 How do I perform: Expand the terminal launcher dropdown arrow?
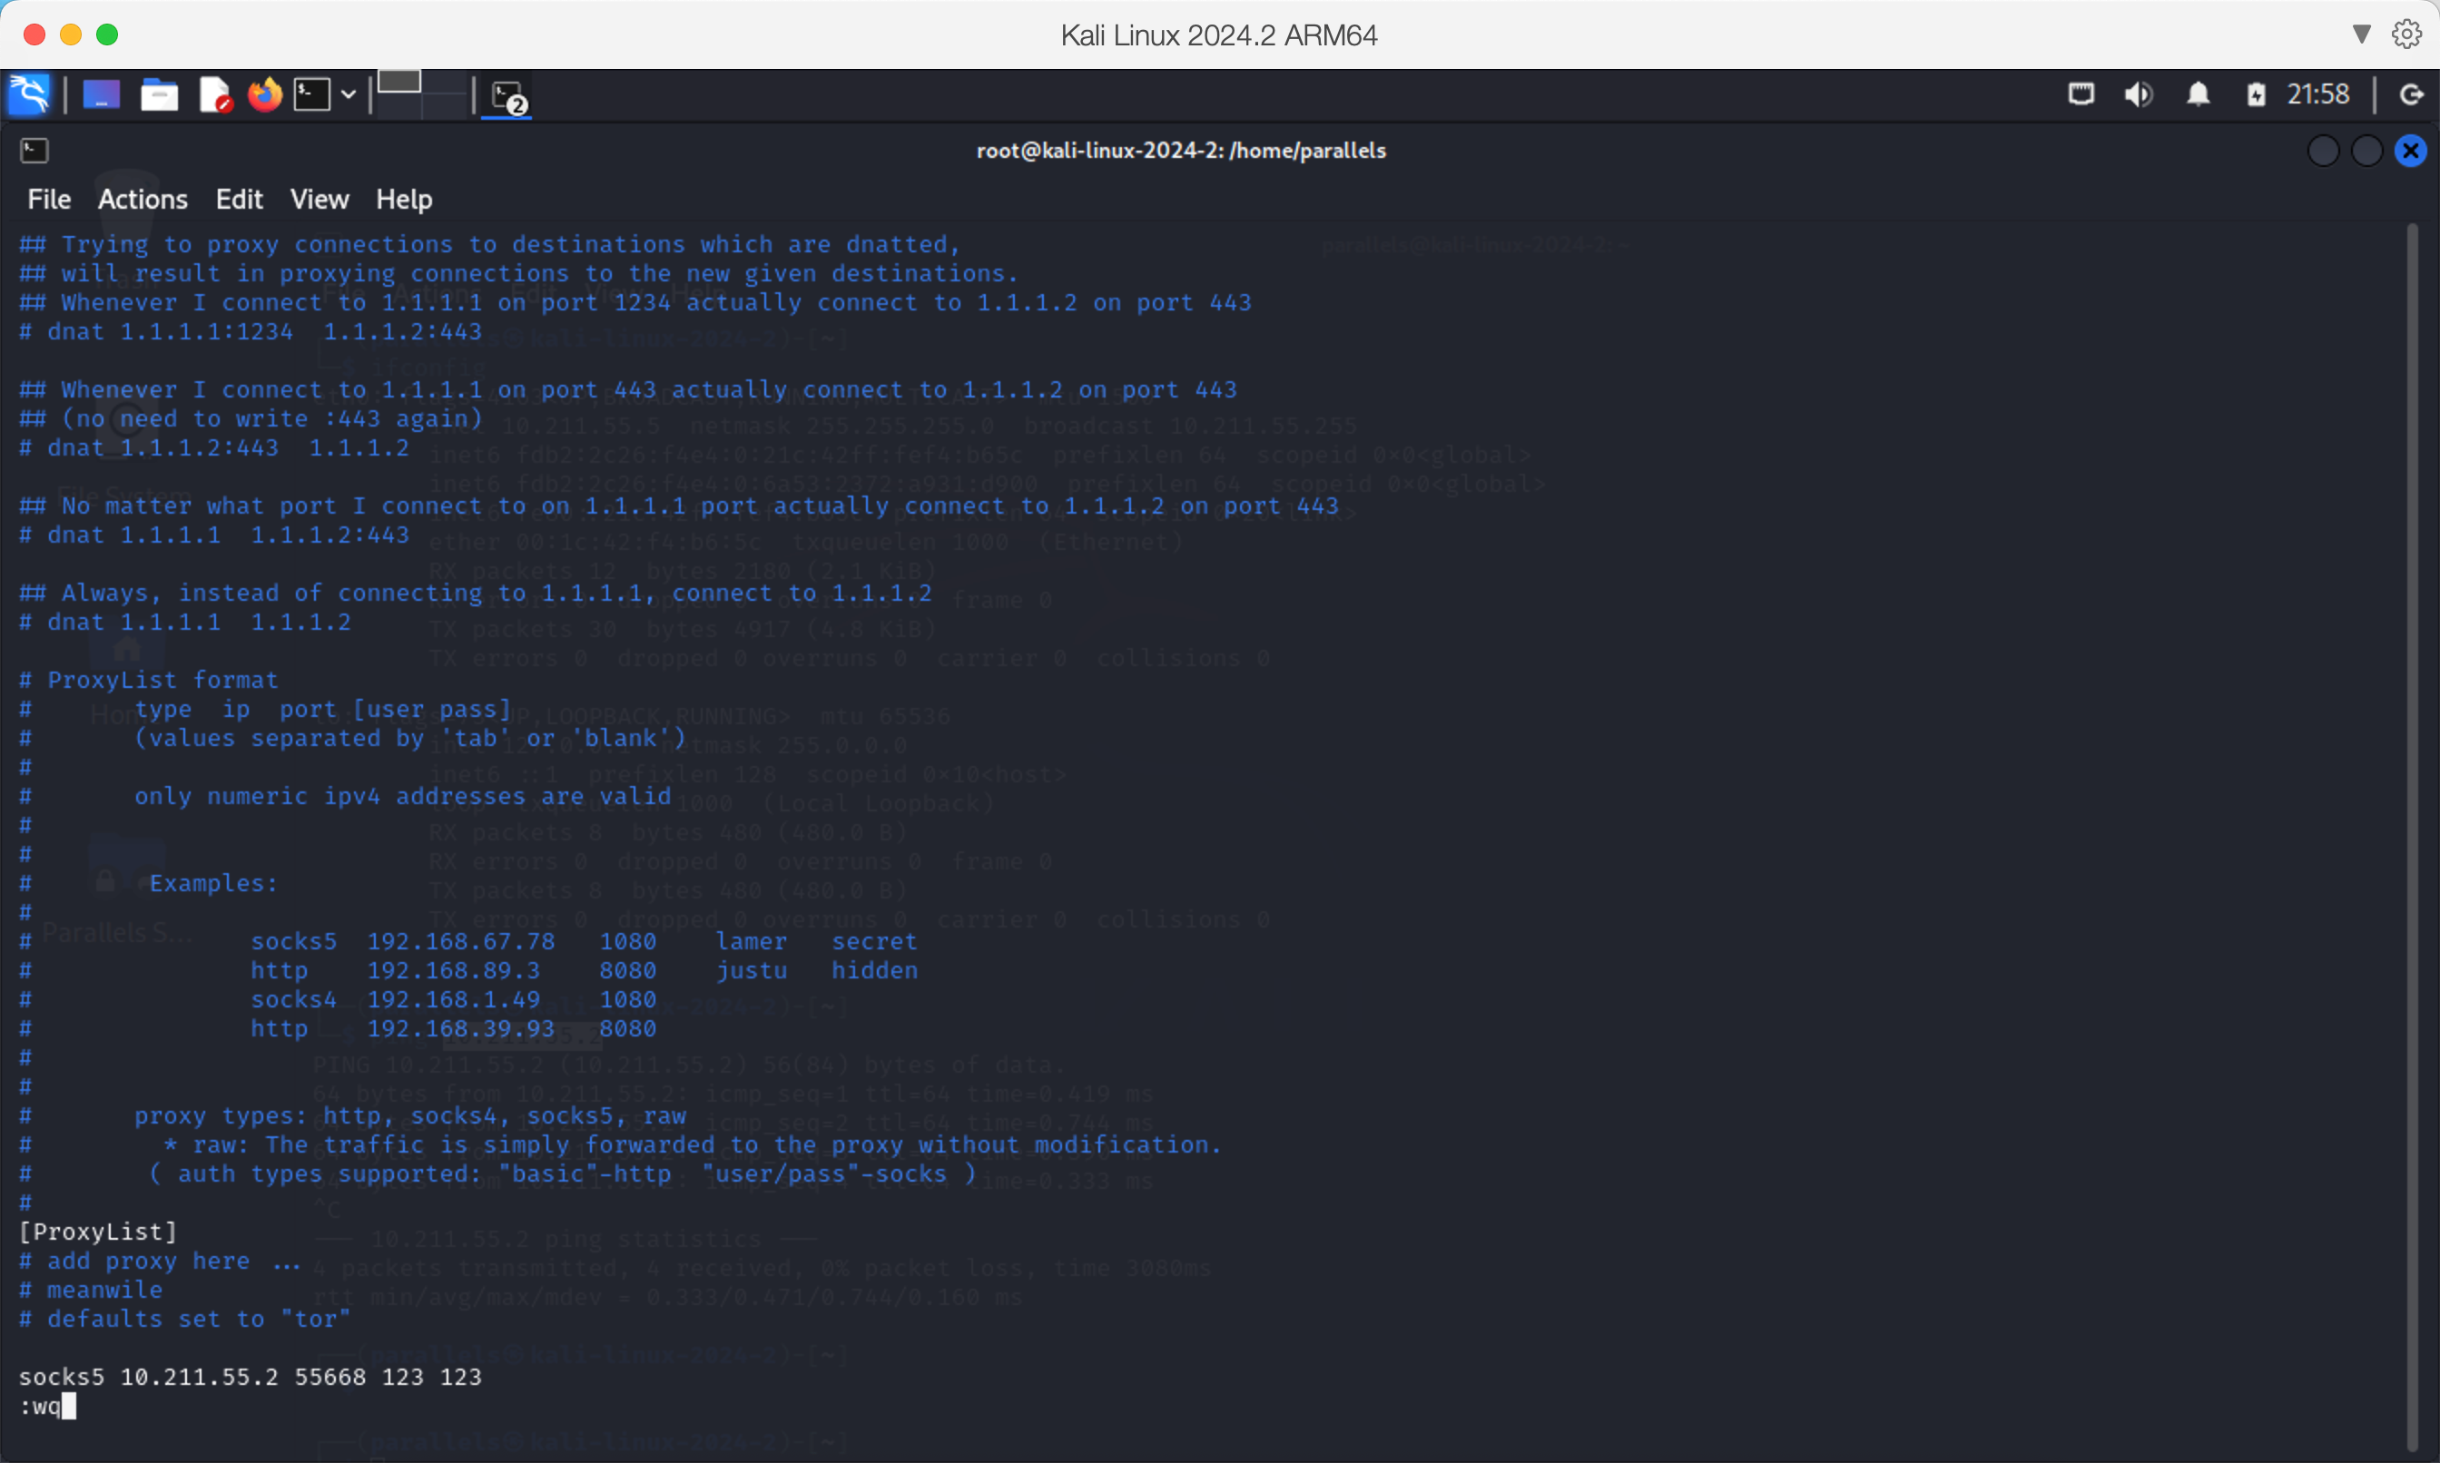coord(348,94)
